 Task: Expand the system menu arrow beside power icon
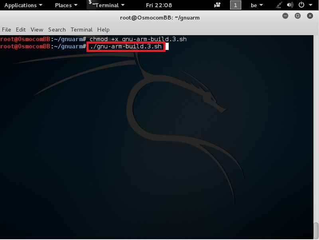click(311, 5)
